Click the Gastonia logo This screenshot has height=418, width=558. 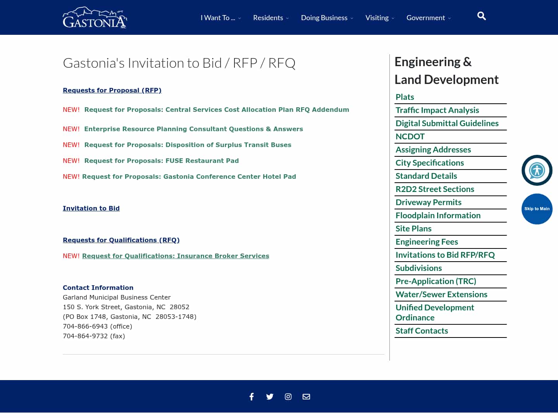click(x=94, y=17)
